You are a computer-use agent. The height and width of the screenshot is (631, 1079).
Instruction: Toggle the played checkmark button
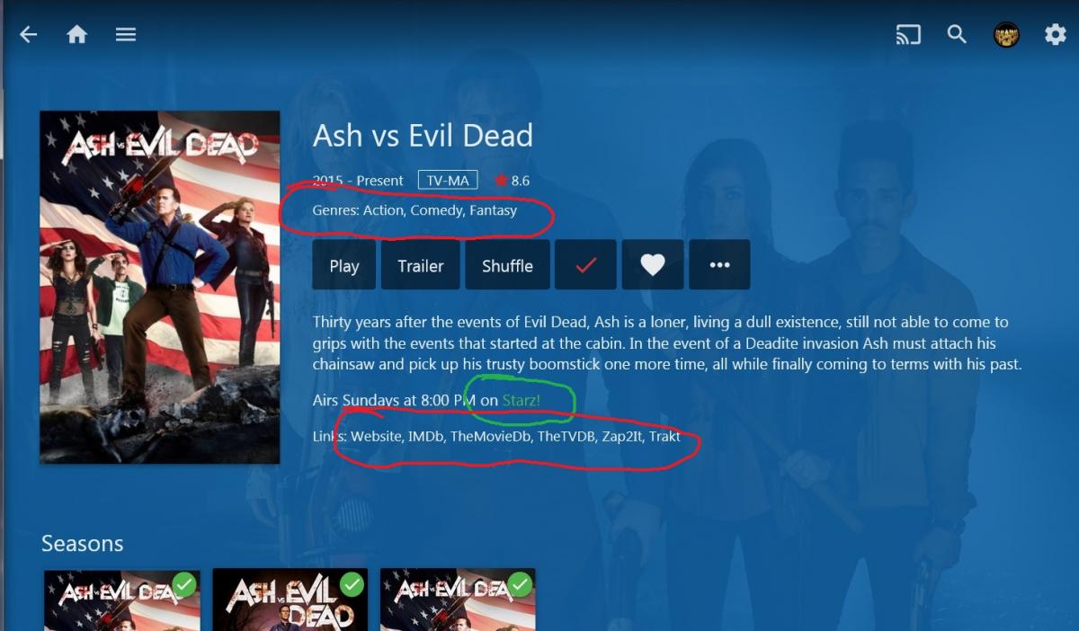[585, 265]
